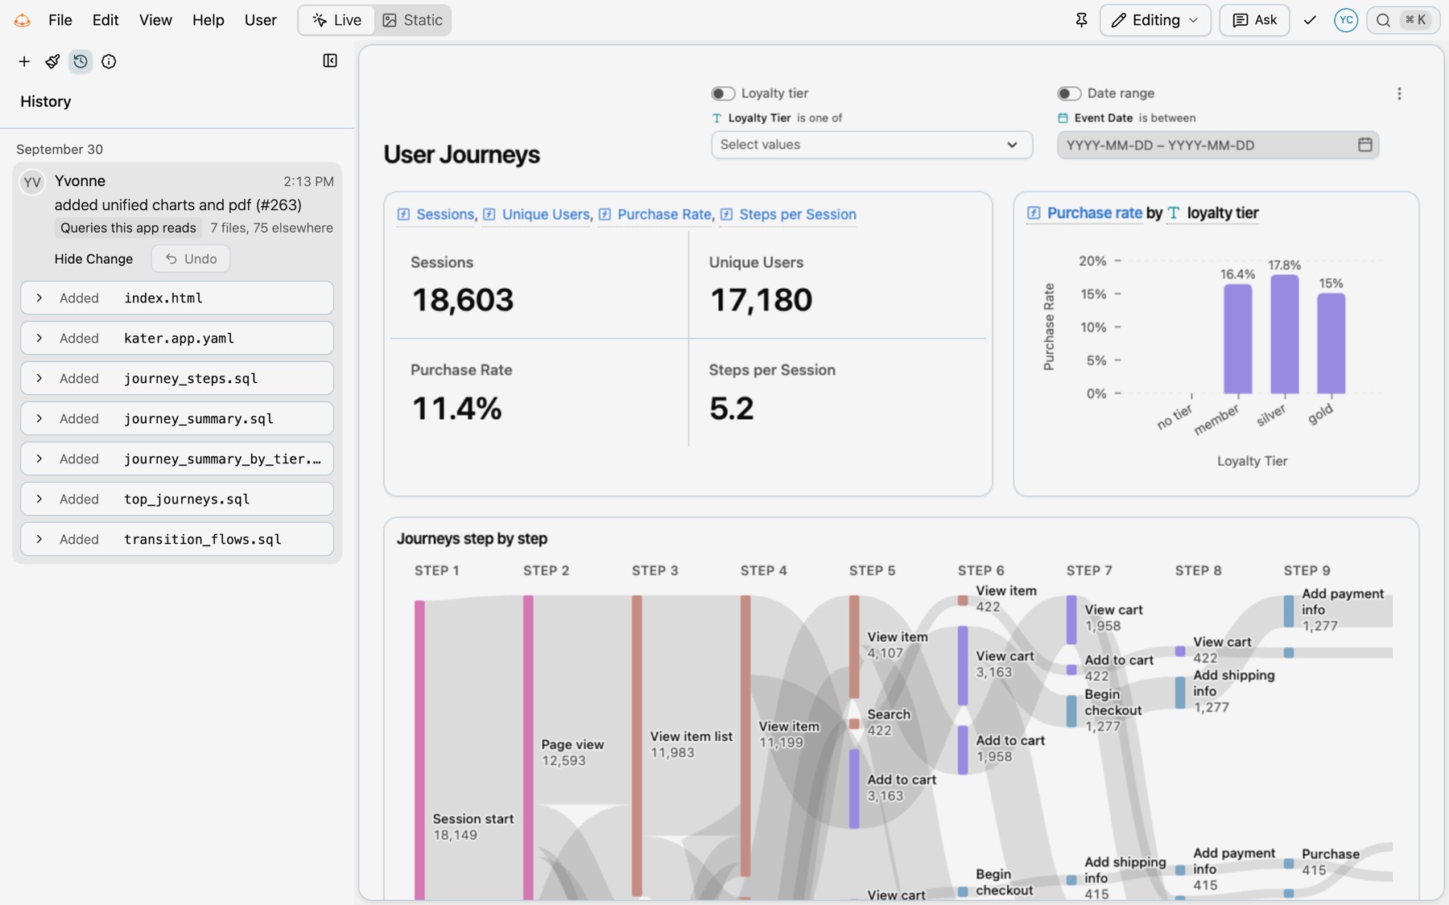Open the File menu

pyautogui.click(x=60, y=20)
